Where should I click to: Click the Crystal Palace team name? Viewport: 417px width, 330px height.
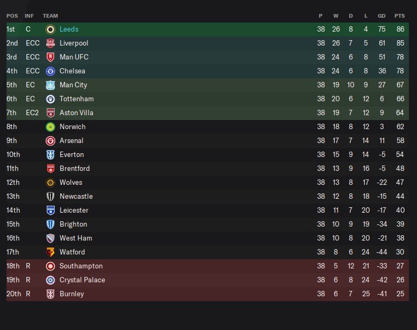[82, 280]
